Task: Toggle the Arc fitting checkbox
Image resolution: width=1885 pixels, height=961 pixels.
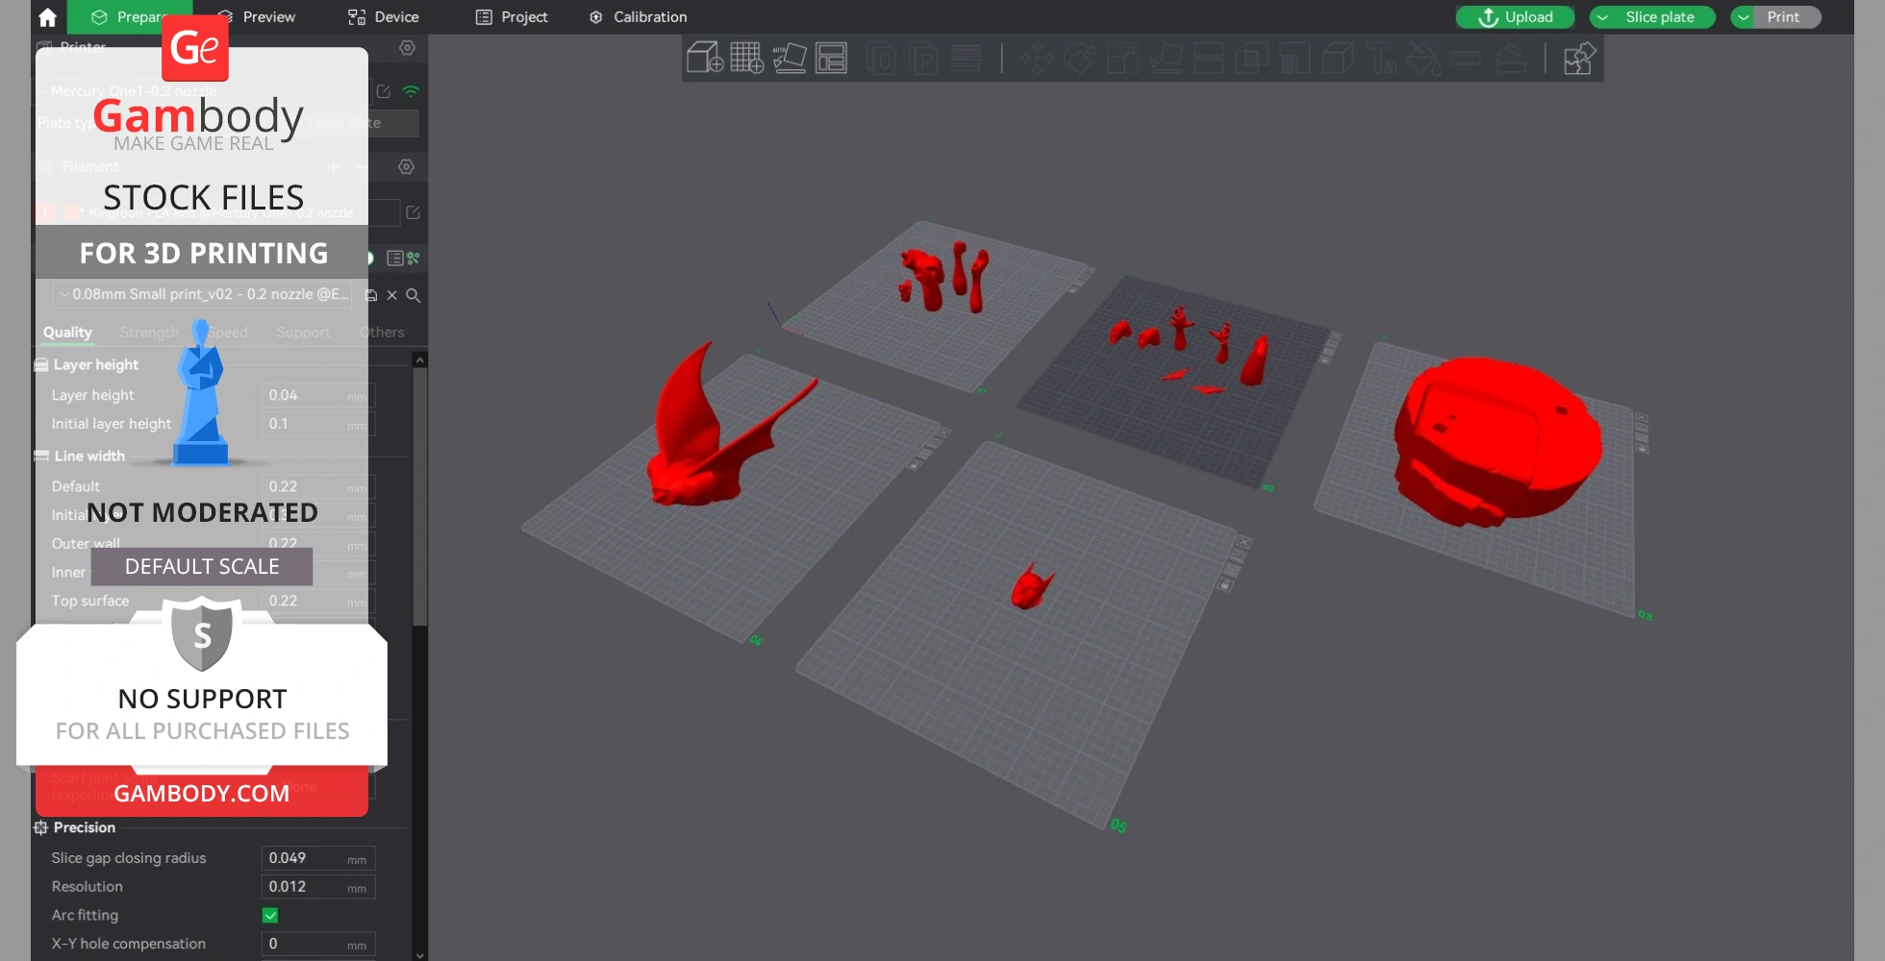Action: [x=270, y=915]
